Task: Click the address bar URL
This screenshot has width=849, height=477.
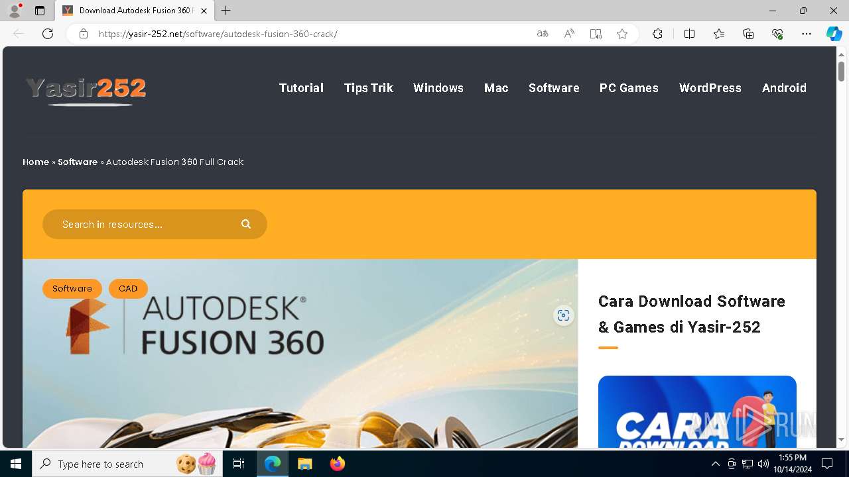Action: (218, 34)
